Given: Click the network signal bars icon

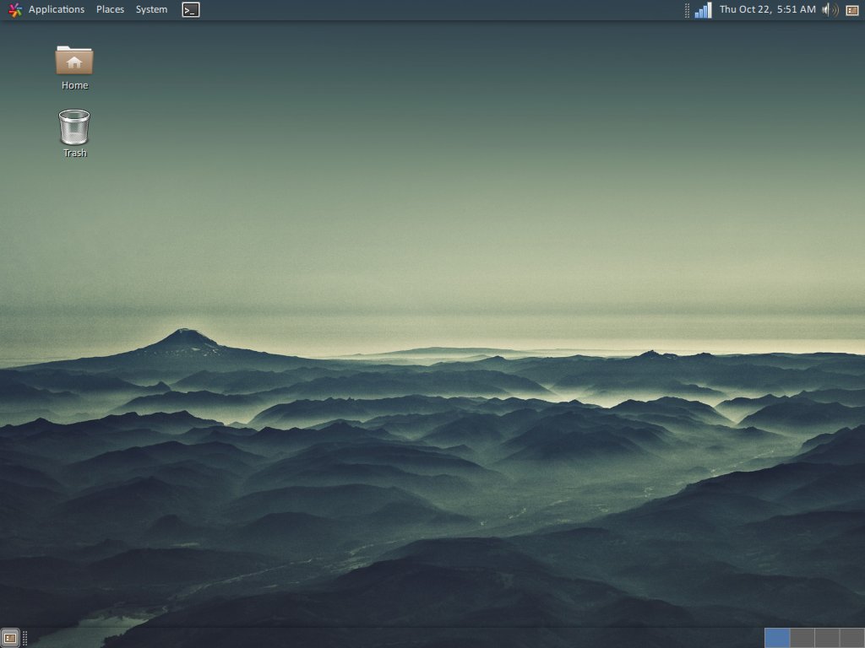Looking at the screenshot, I should (x=703, y=10).
